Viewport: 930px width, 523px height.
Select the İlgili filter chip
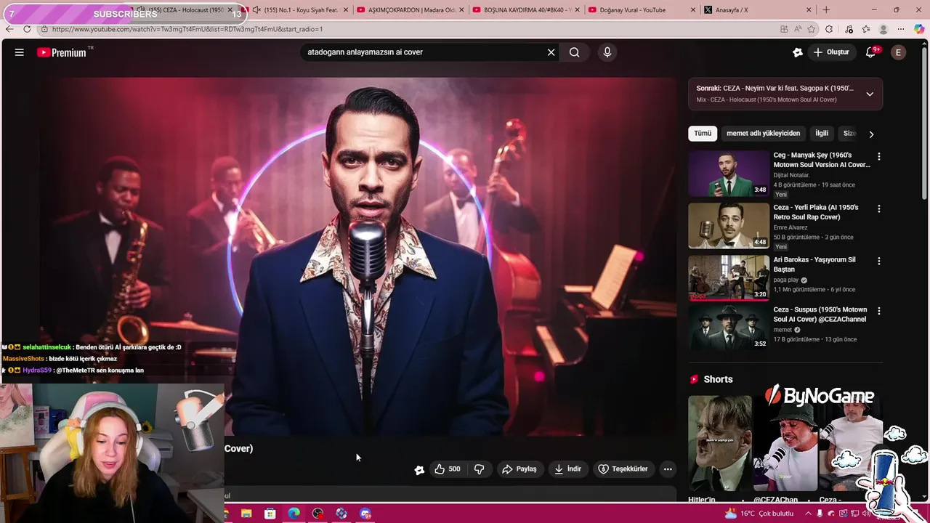coord(822,134)
